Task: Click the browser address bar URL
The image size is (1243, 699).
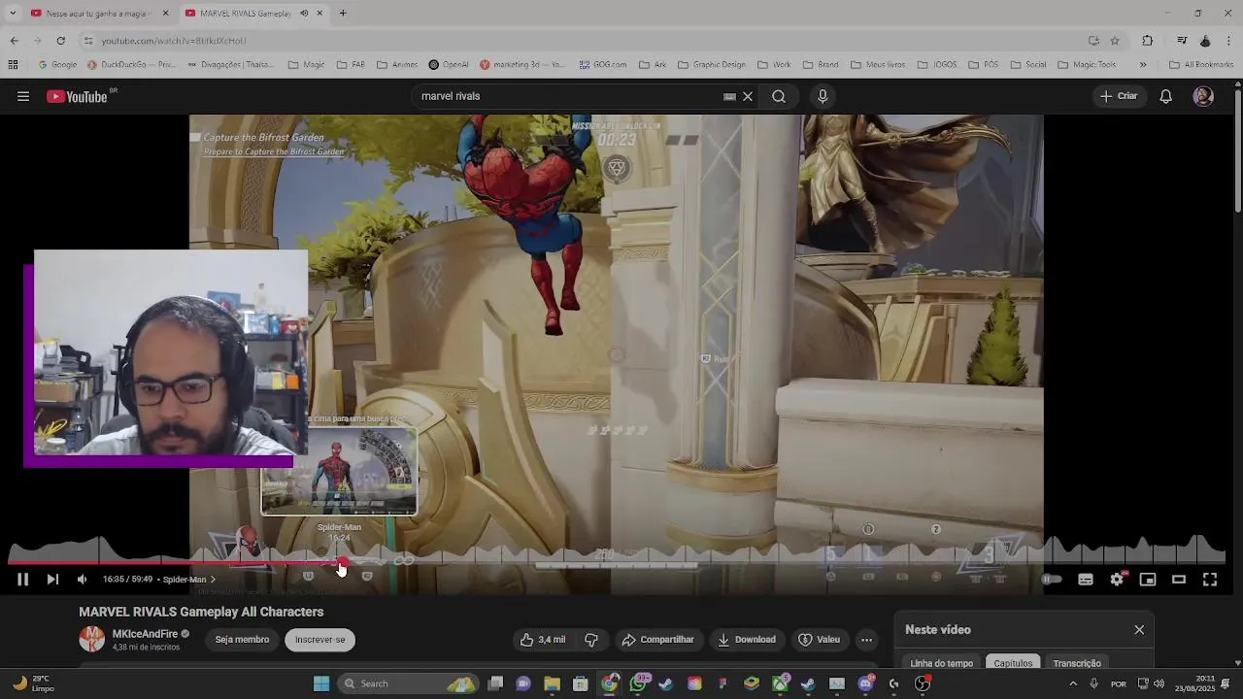Action: click(174, 41)
